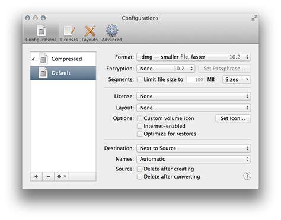This screenshot has width=281, height=220.
Task: Toggle the Internet-enabled checkbox
Action: click(x=139, y=126)
